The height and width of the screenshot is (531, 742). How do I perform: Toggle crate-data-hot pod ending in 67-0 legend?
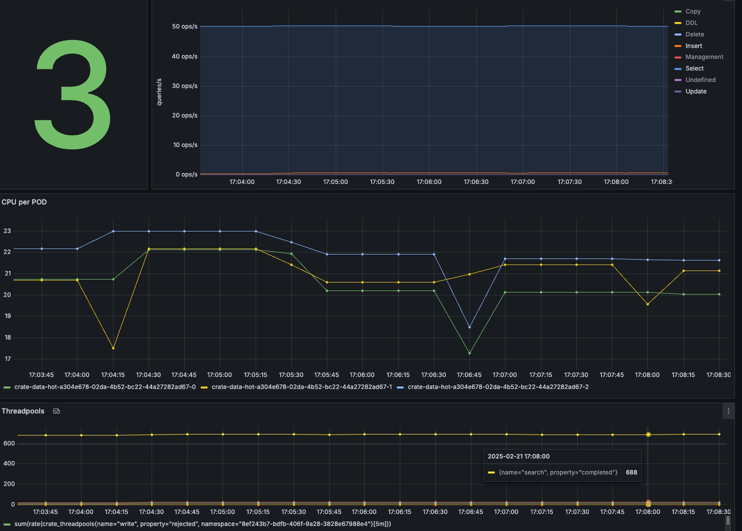coord(105,387)
